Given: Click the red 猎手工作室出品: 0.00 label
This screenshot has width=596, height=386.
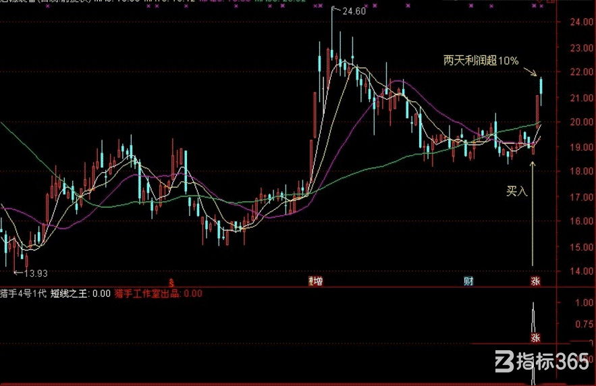Looking at the screenshot, I should pyautogui.click(x=159, y=294).
